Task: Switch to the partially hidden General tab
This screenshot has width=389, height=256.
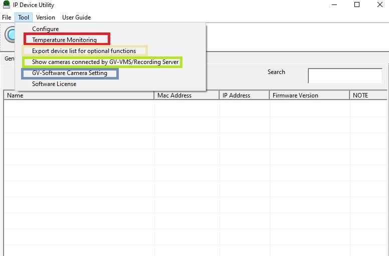Action: point(9,58)
